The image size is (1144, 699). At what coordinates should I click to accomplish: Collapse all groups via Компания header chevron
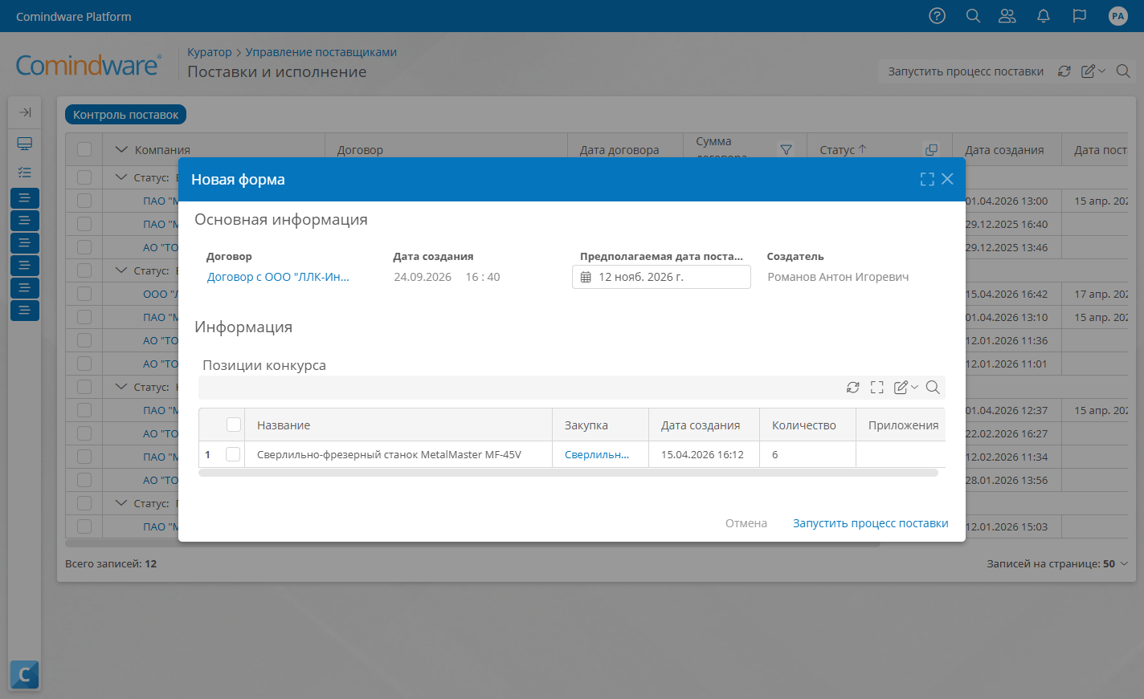(122, 149)
